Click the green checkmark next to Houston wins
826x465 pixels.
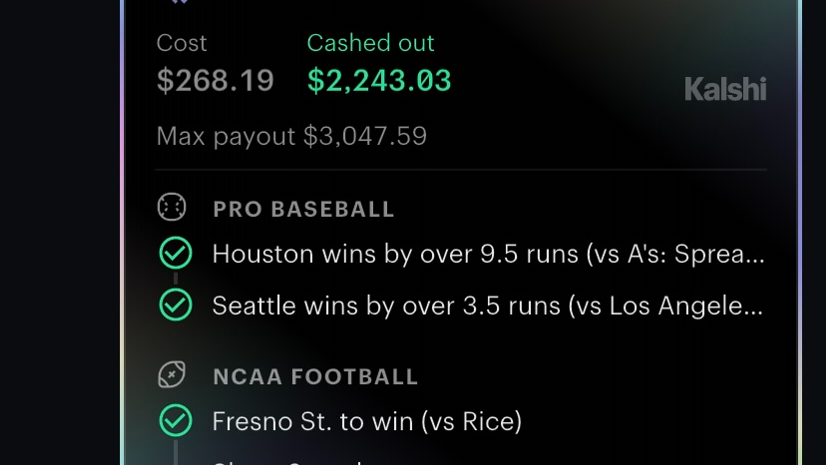pos(176,253)
